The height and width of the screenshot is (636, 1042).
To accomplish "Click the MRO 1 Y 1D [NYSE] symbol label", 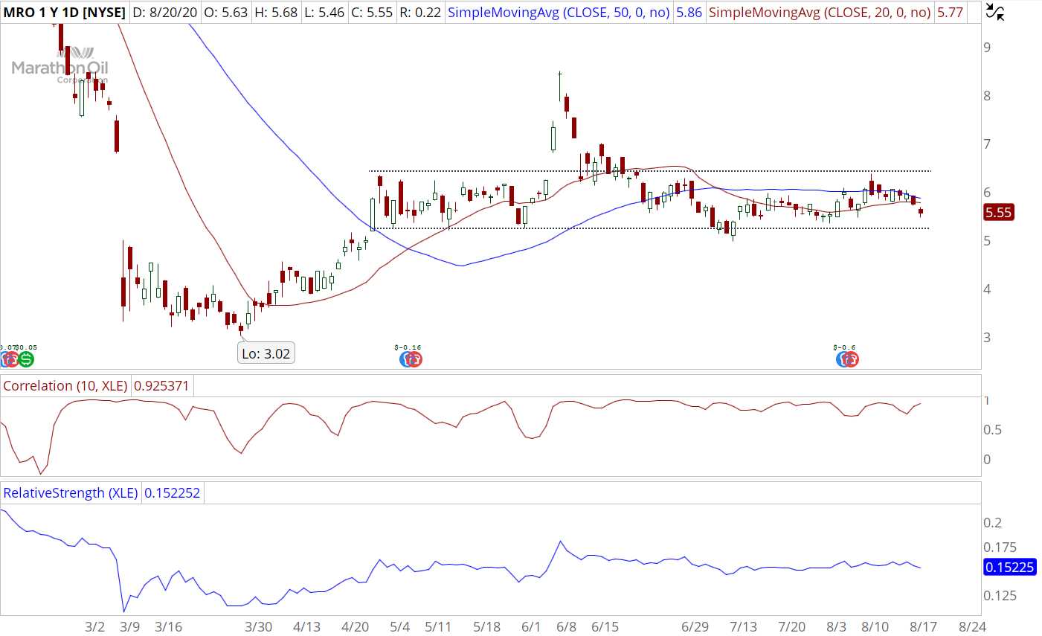I will [x=65, y=13].
